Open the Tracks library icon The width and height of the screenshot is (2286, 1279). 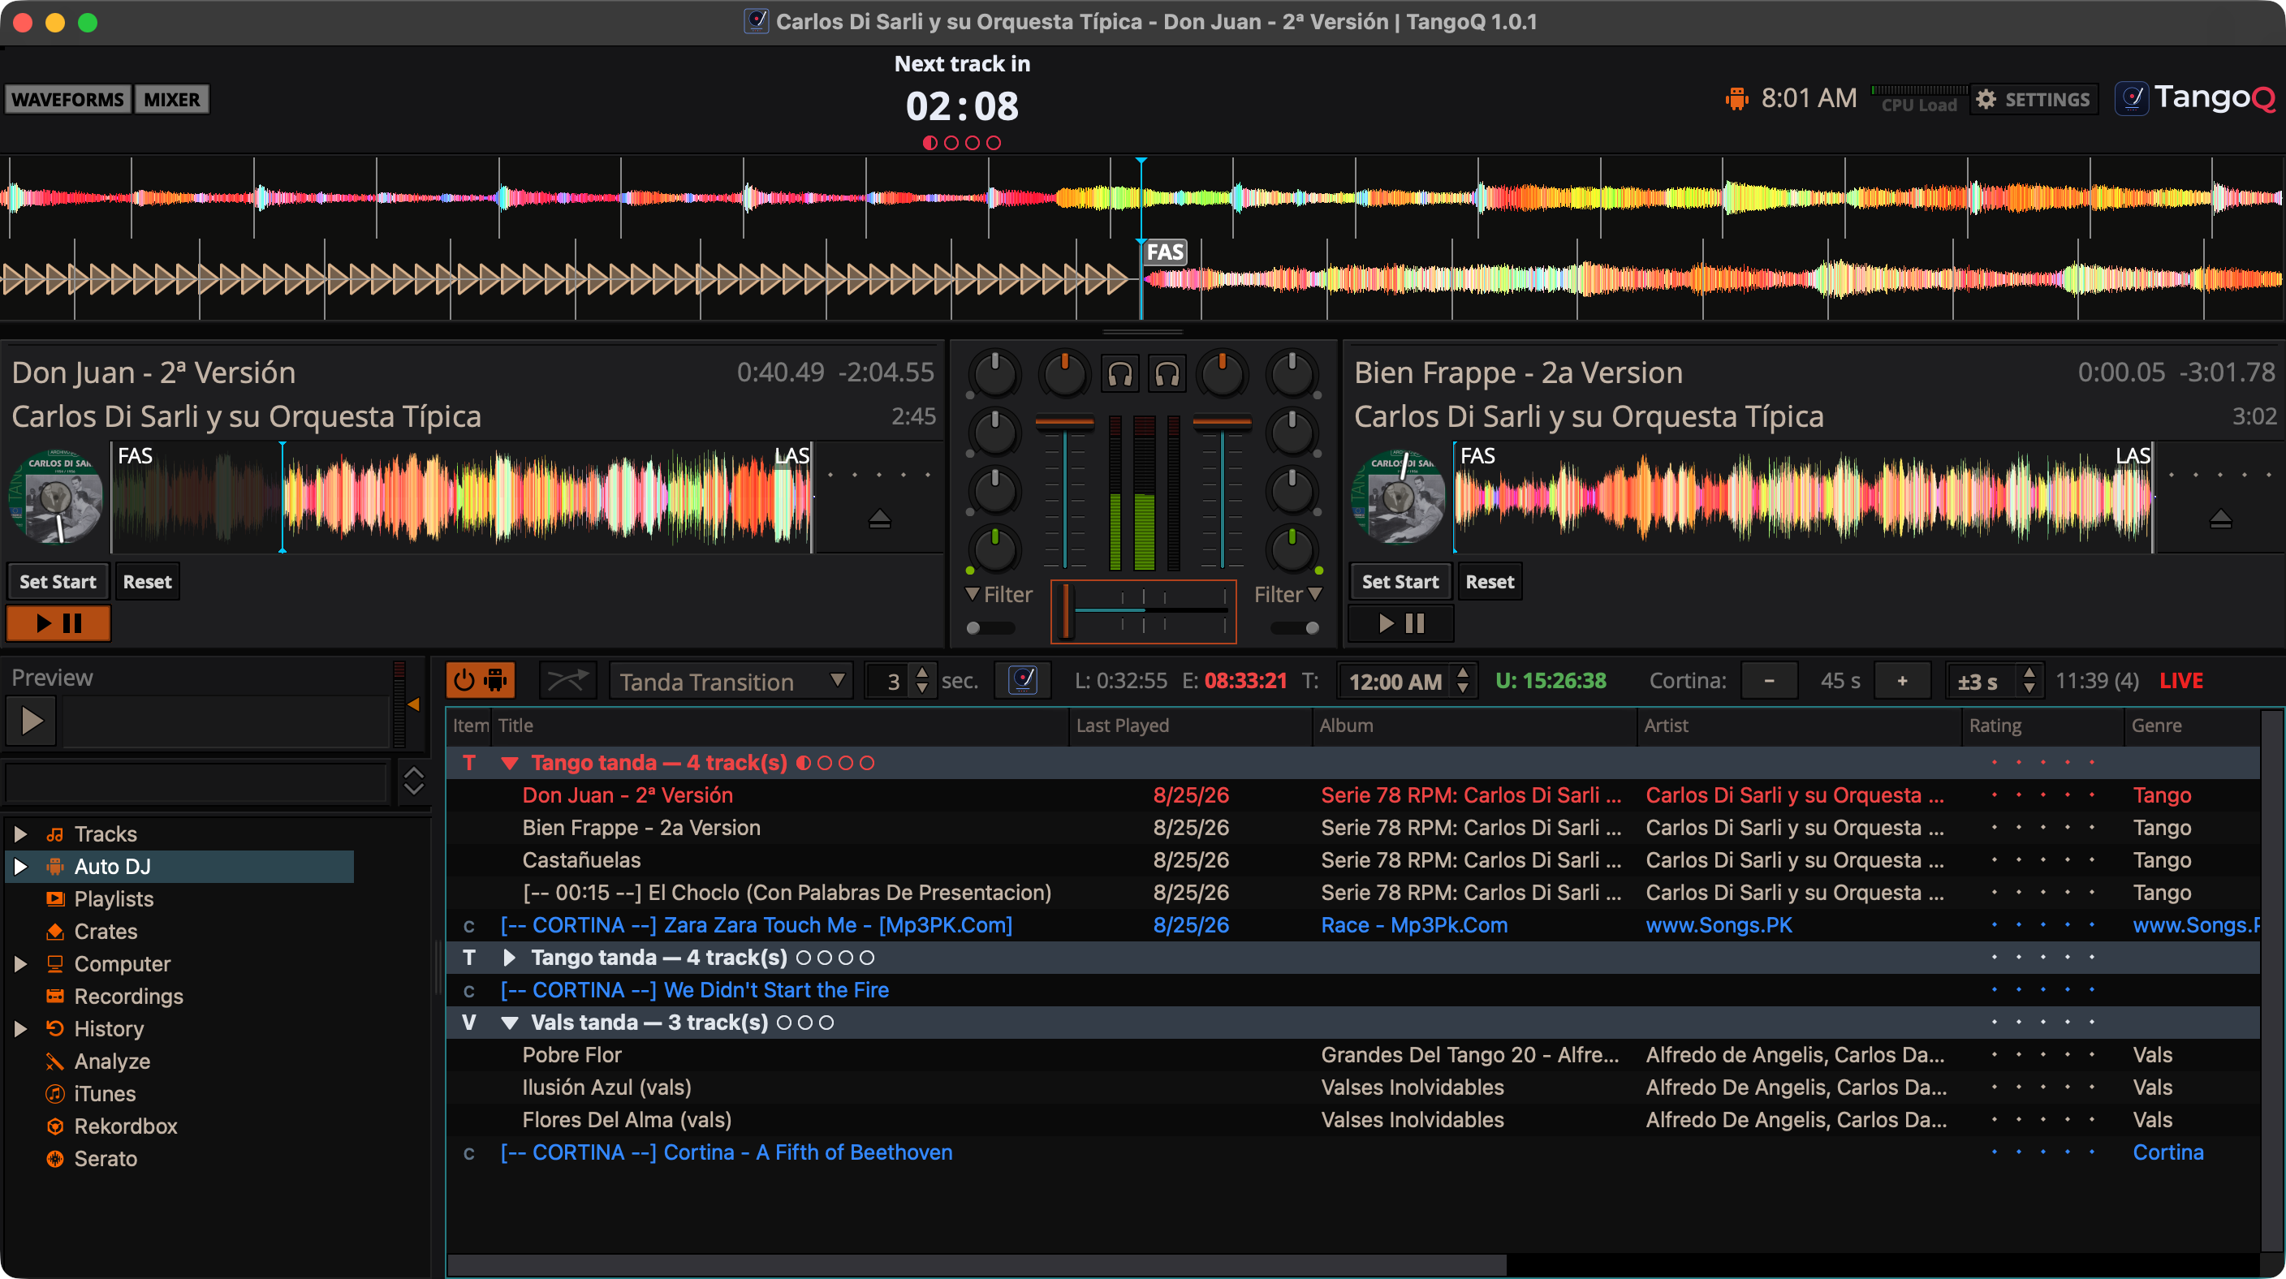point(55,833)
